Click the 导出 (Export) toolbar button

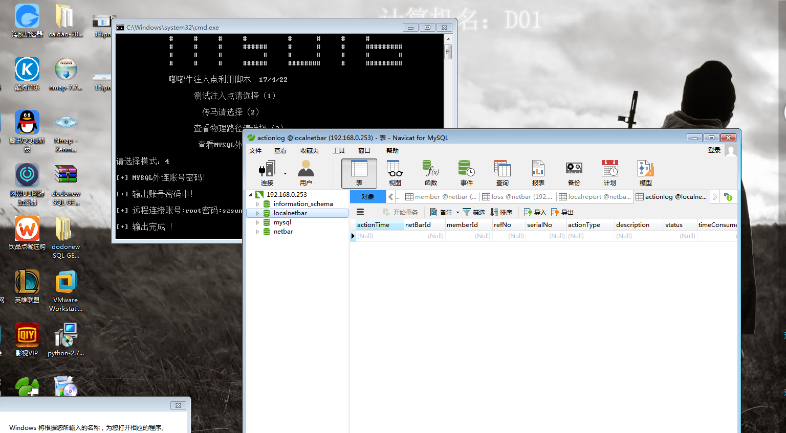pos(562,212)
